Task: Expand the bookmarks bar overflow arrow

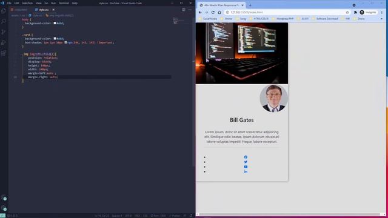Action: coord(381,19)
